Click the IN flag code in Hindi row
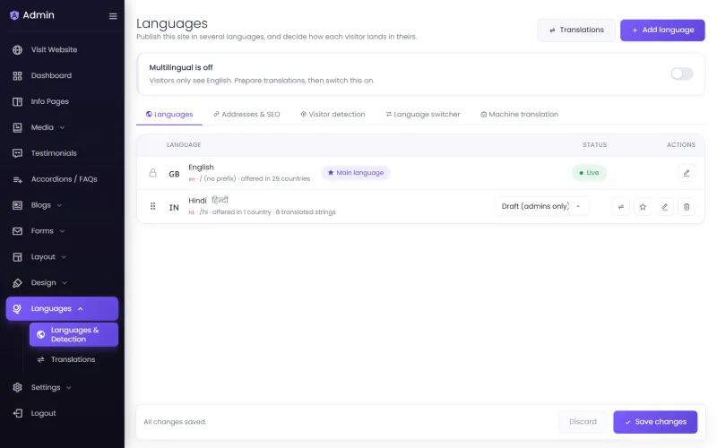717x448 pixels. [174, 208]
